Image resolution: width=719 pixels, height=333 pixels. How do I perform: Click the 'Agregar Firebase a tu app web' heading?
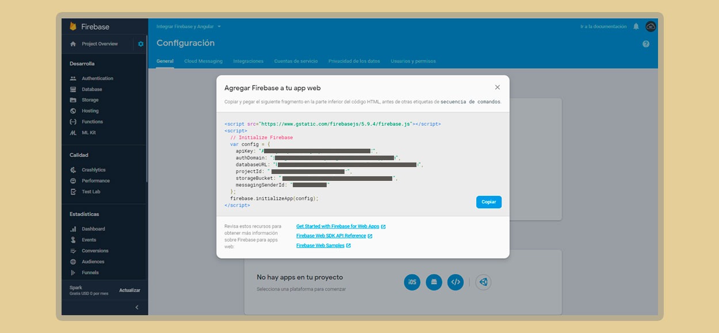coord(272,88)
